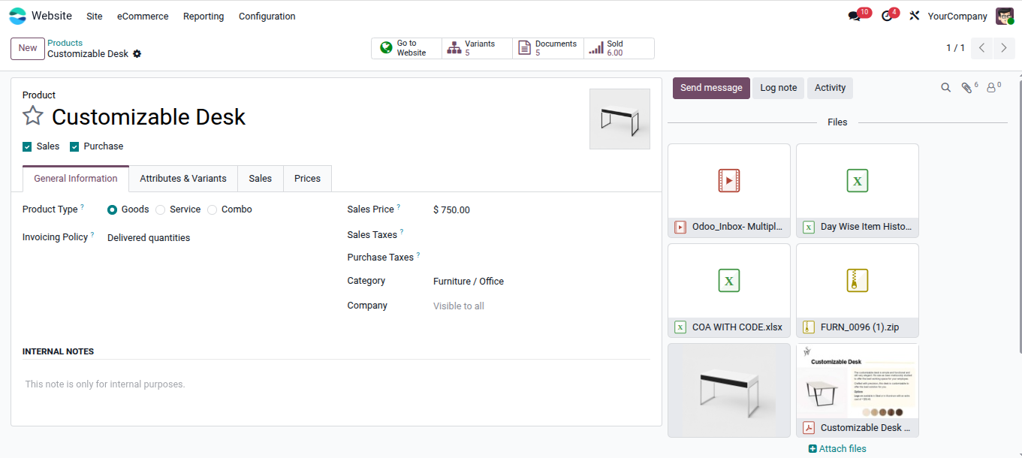Open desk photo attachment thumbnail

(729, 390)
